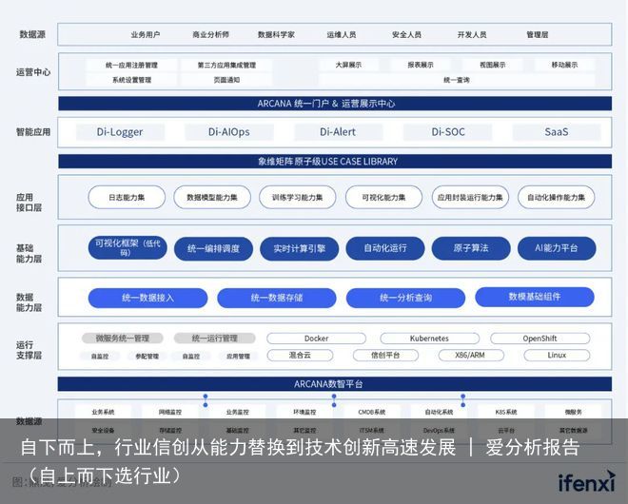Click the 参配管理 label
Viewport: 628px width, 504px height.
click(x=147, y=356)
